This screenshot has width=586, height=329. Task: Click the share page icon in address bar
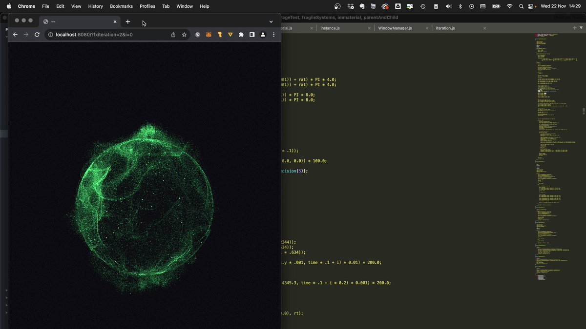click(173, 35)
